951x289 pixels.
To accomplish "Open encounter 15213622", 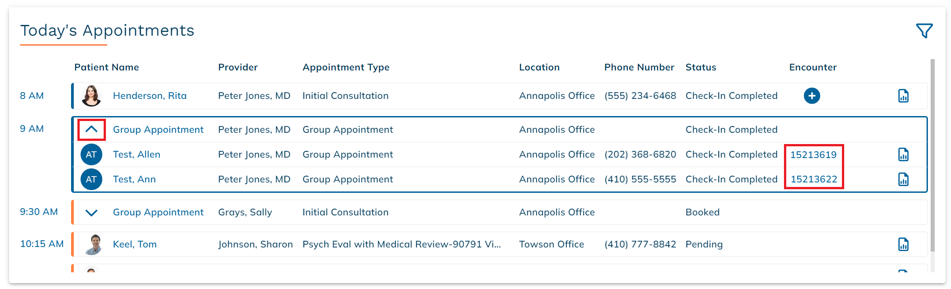I will coord(814,179).
